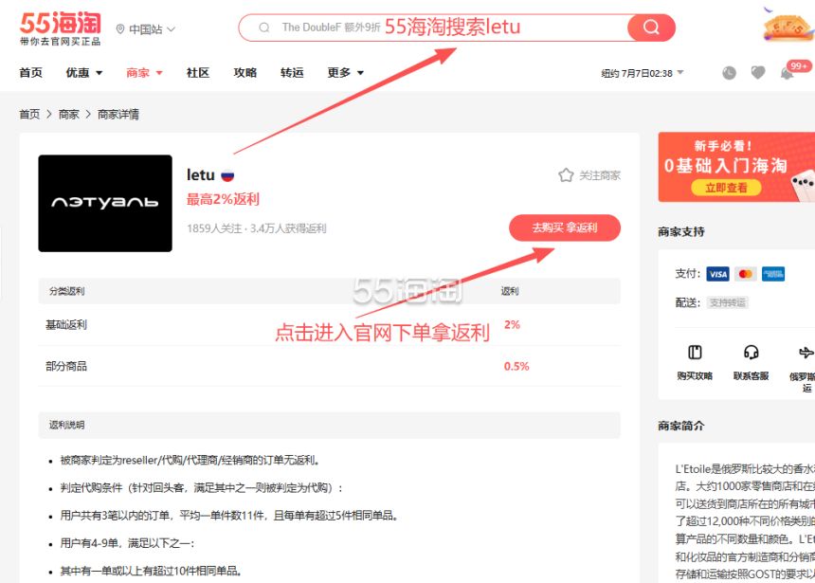815x583 pixels.
Task: Click the 购买攻略 guide icon
Action: pos(695,352)
